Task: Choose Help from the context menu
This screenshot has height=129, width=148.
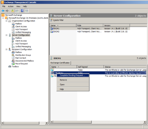Action: point(73,89)
